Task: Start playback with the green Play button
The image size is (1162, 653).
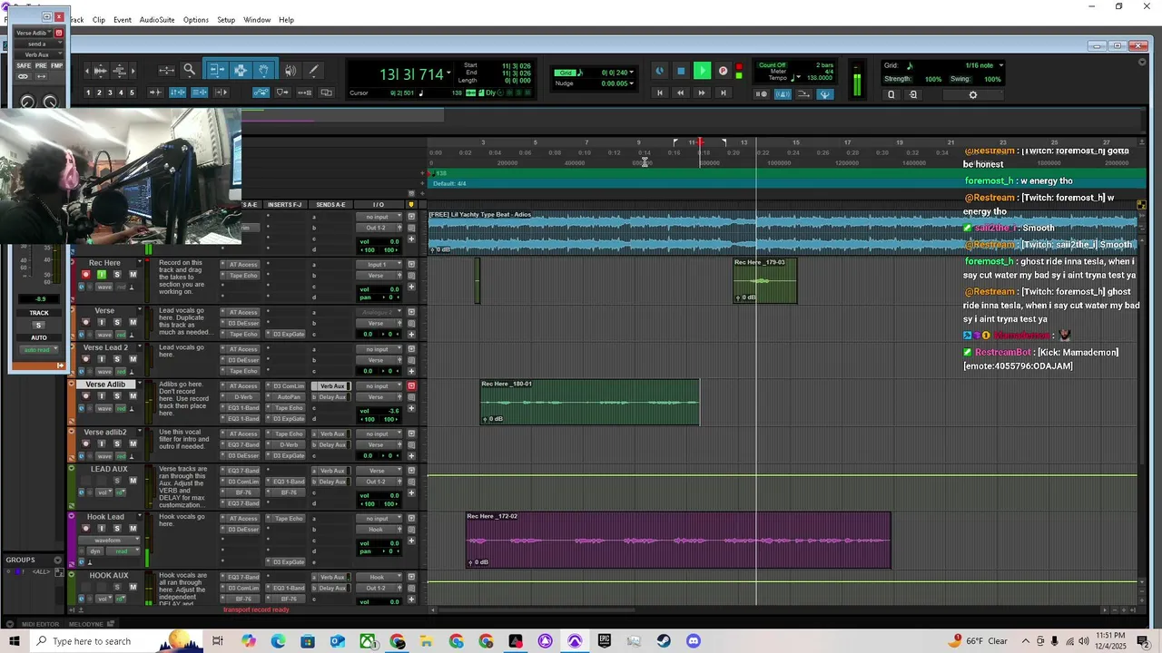Action: point(702,71)
